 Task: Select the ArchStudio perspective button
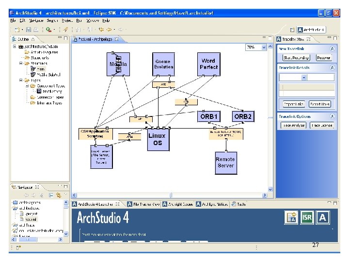311,30
